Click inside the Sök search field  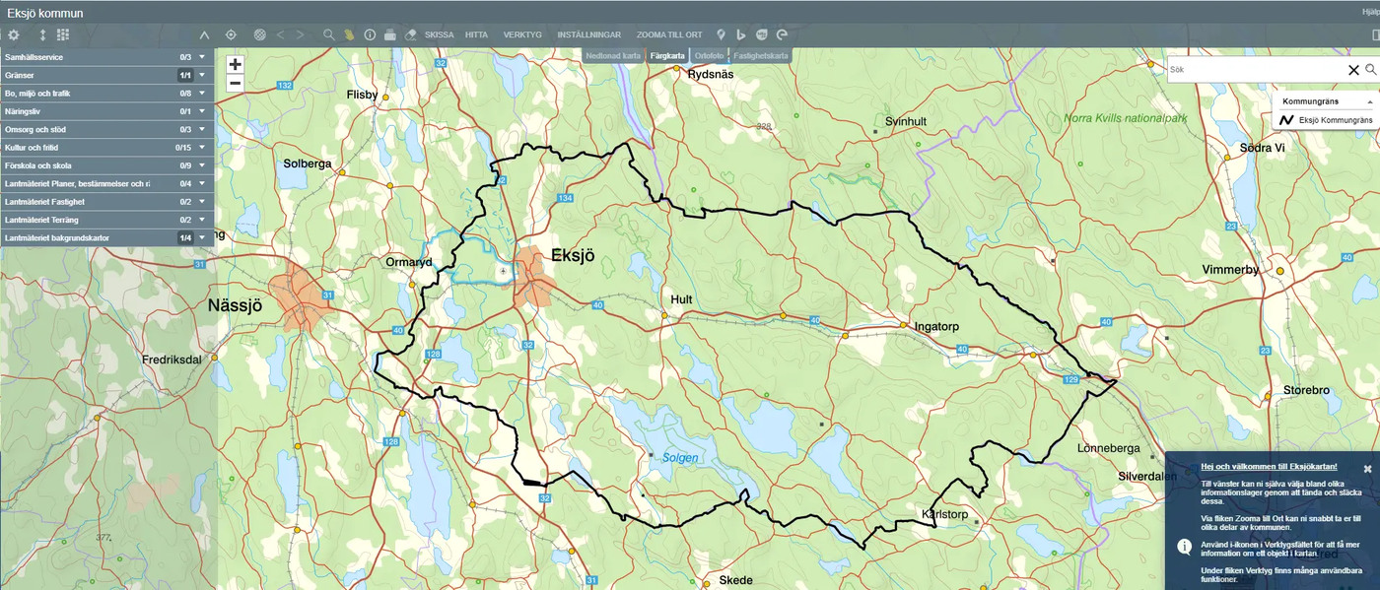[x=1252, y=69]
